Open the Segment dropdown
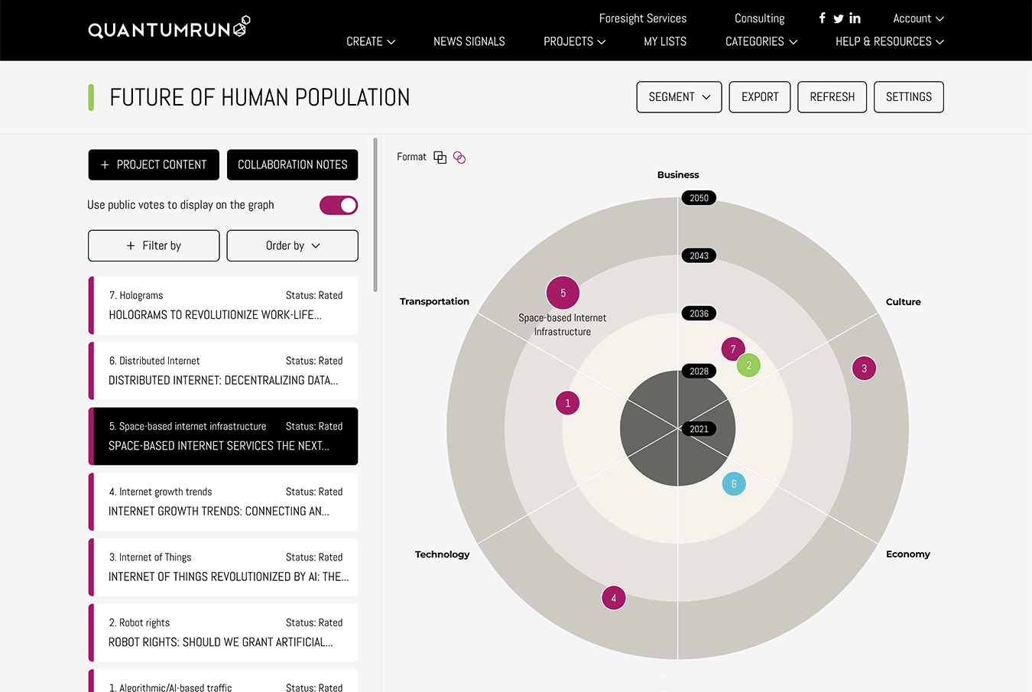This screenshot has height=692, width=1032. pos(679,97)
